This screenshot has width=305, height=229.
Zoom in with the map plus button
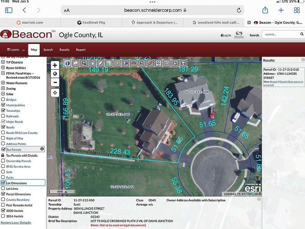(55, 65)
